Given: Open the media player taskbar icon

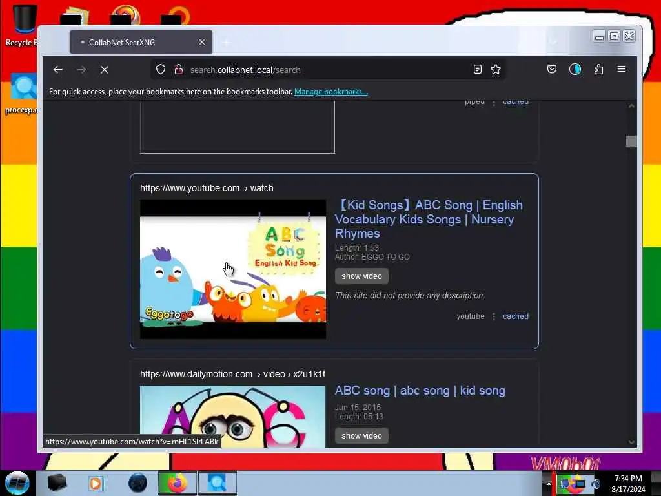Looking at the screenshot, I should 96,483.
